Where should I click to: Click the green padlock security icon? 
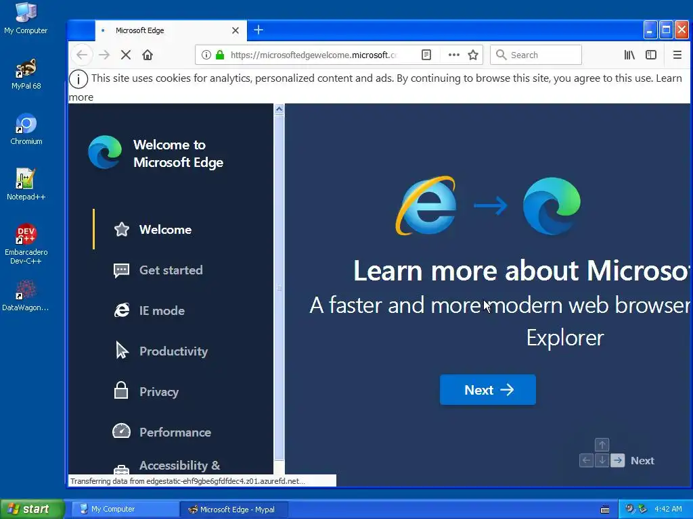click(220, 55)
